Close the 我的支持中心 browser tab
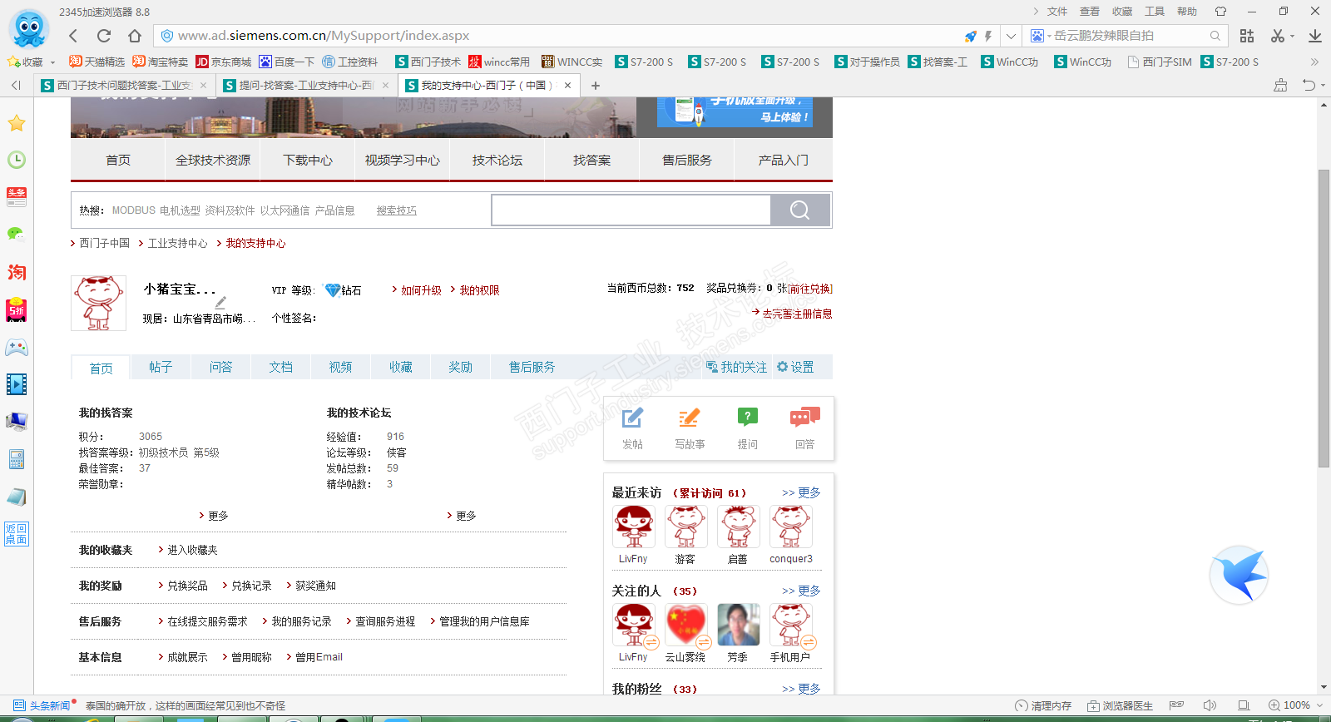1331x722 pixels. coord(568,85)
